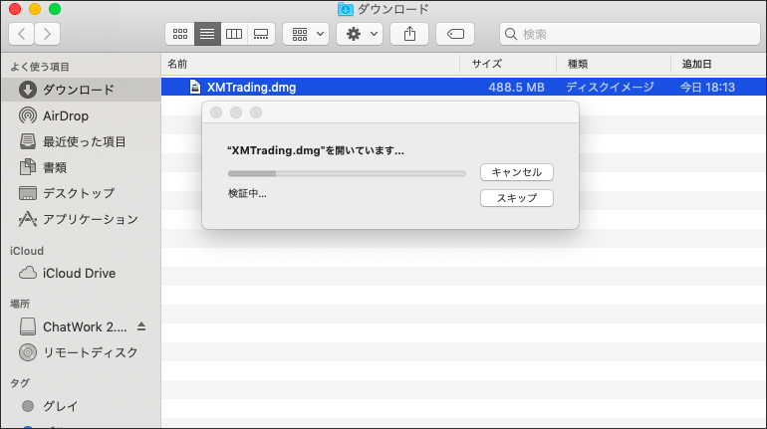The image size is (767, 429).
Task: Click the 検索 search field
Action: 628,34
